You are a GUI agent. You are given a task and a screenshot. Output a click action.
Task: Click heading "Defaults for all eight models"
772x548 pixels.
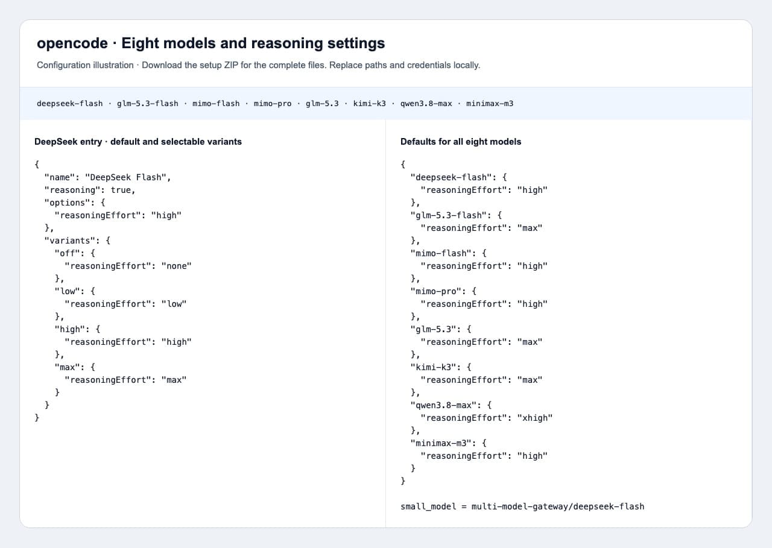click(x=461, y=142)
